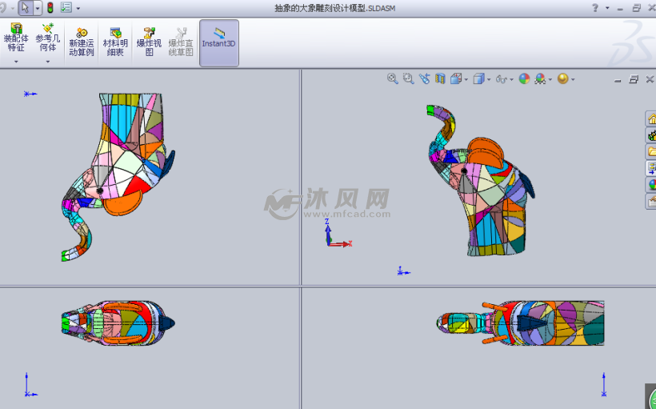656x409 pixels.
Task: Open Bill of Materials (材料明细表)
Action: 115,42
